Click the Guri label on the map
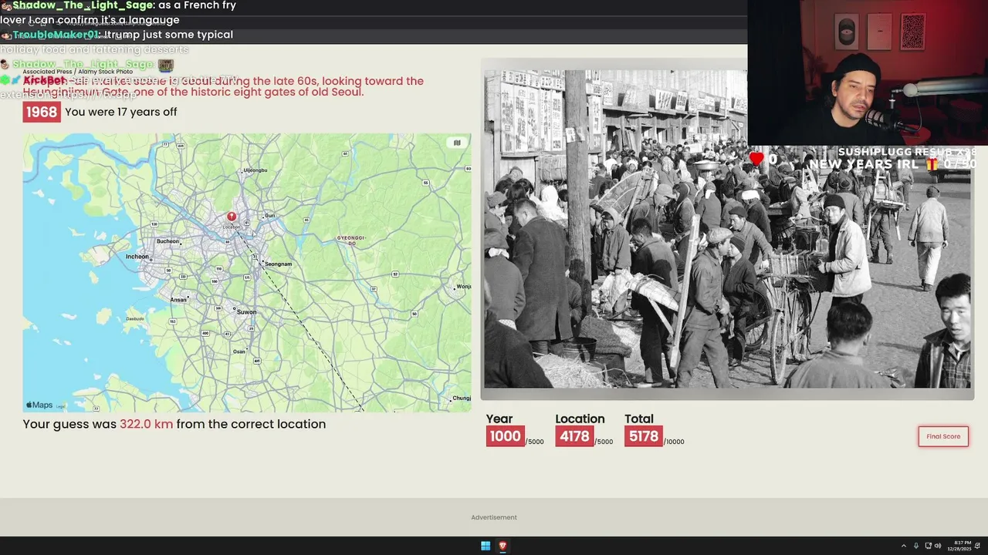Screen dimensions: 988x555 (269, 216)
